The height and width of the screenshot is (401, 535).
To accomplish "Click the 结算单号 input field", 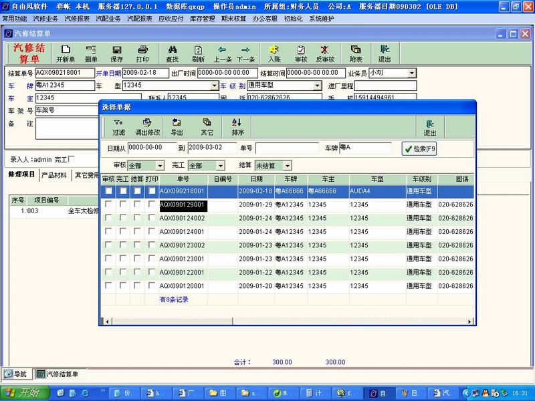I will [x=65, y=73].
